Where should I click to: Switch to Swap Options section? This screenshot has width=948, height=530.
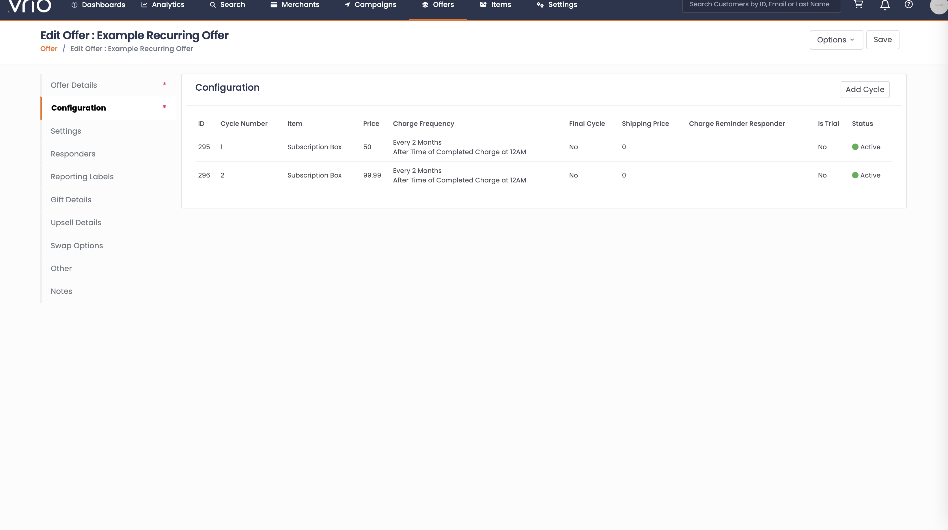tap(109, 245)
